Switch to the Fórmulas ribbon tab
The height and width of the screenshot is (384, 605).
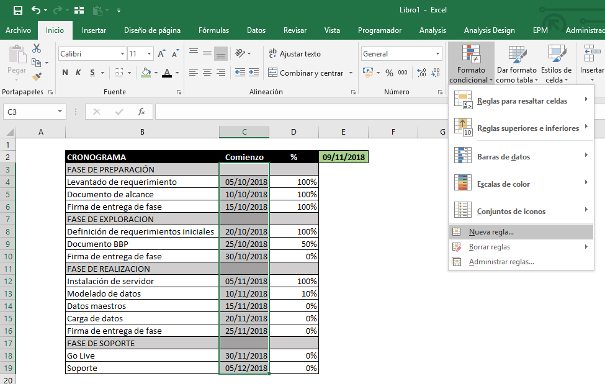pos(213,30)
